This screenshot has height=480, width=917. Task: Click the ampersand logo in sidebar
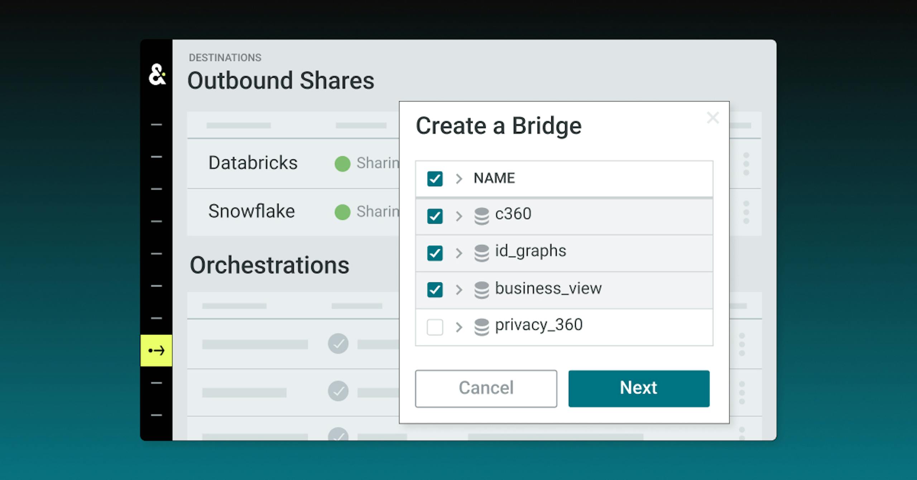pyautogui.click(x=157, y=75)
